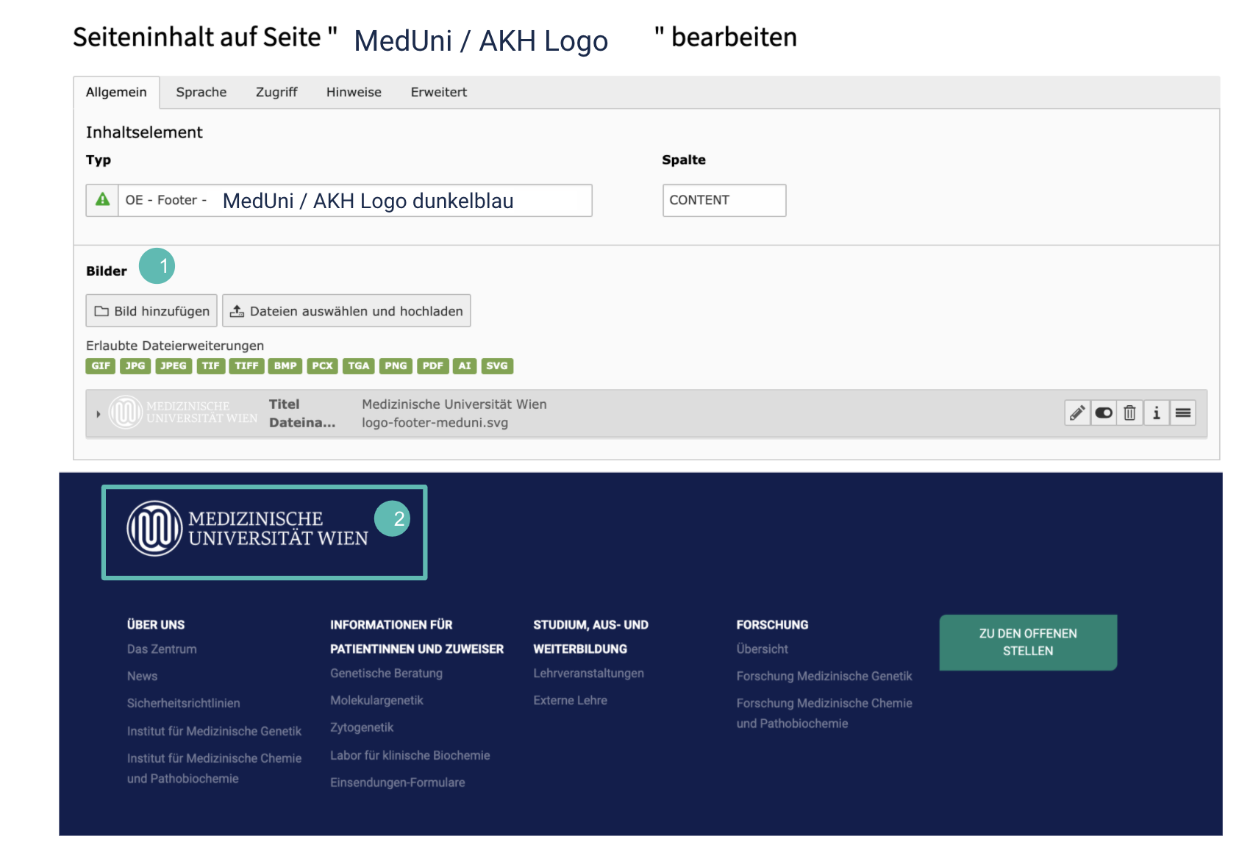Open the Zytogenetik footer link

click(x=362, y=728)
